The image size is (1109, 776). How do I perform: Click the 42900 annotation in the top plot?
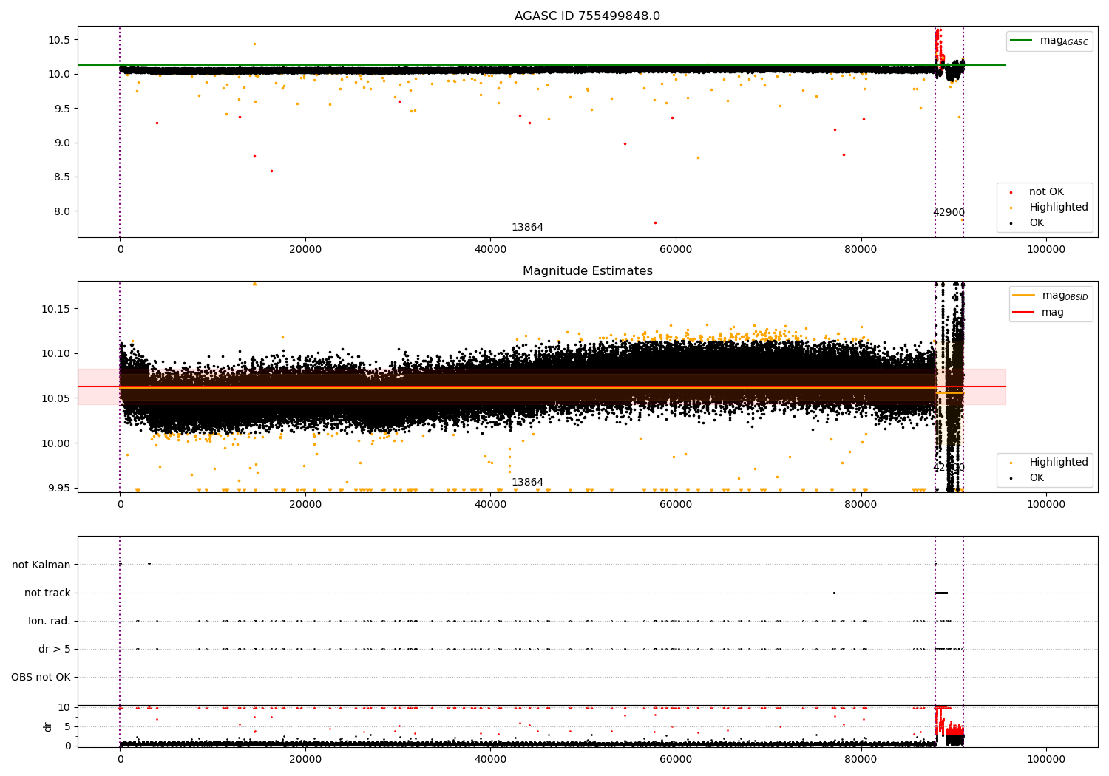[x=949, y=213]
